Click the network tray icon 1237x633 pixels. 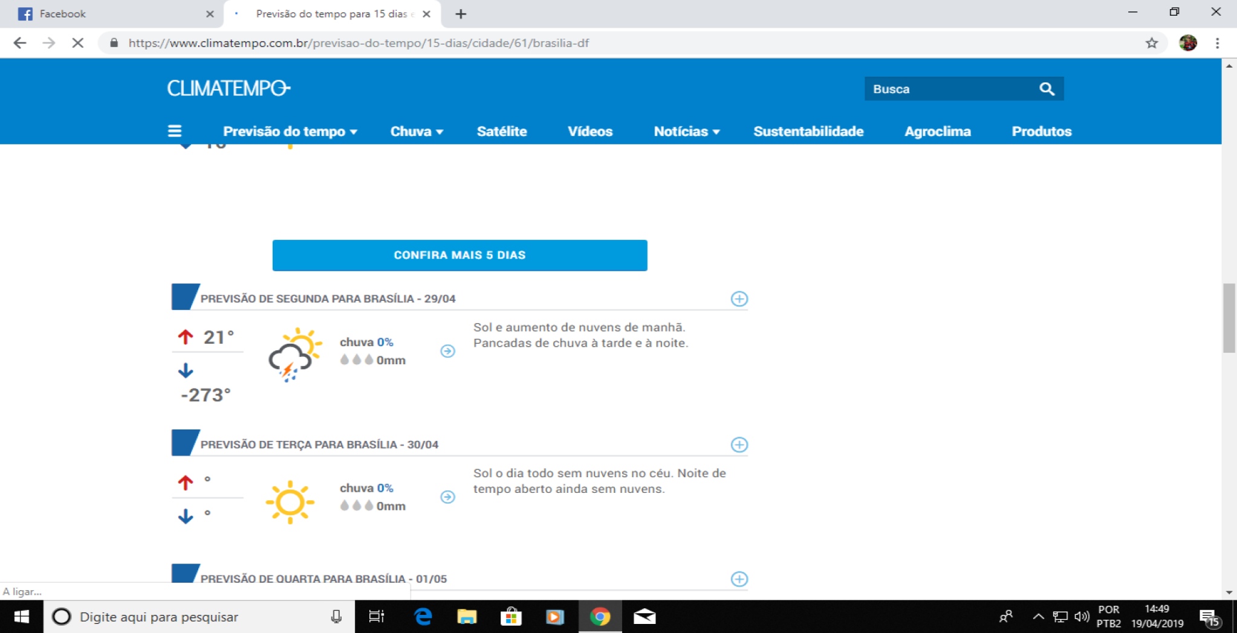(x=1060, y=617)
